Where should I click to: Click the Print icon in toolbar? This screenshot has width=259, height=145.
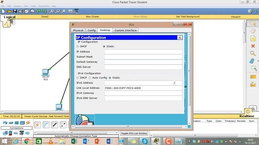(21, 11)
